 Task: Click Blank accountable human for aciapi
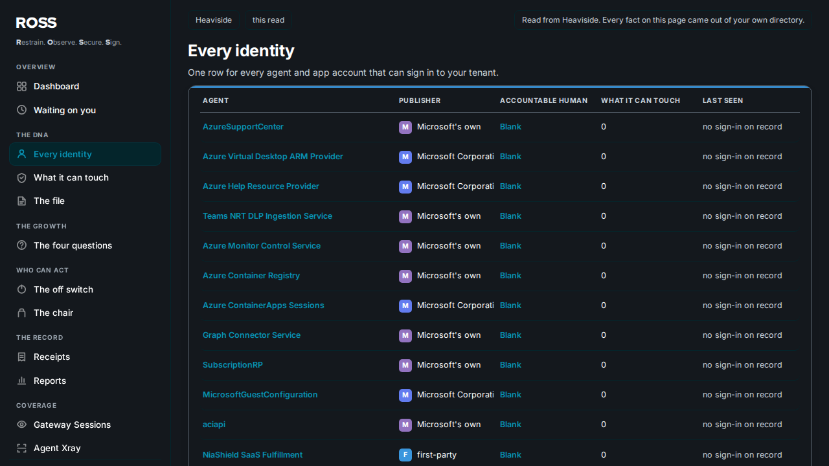coord(510,425)
